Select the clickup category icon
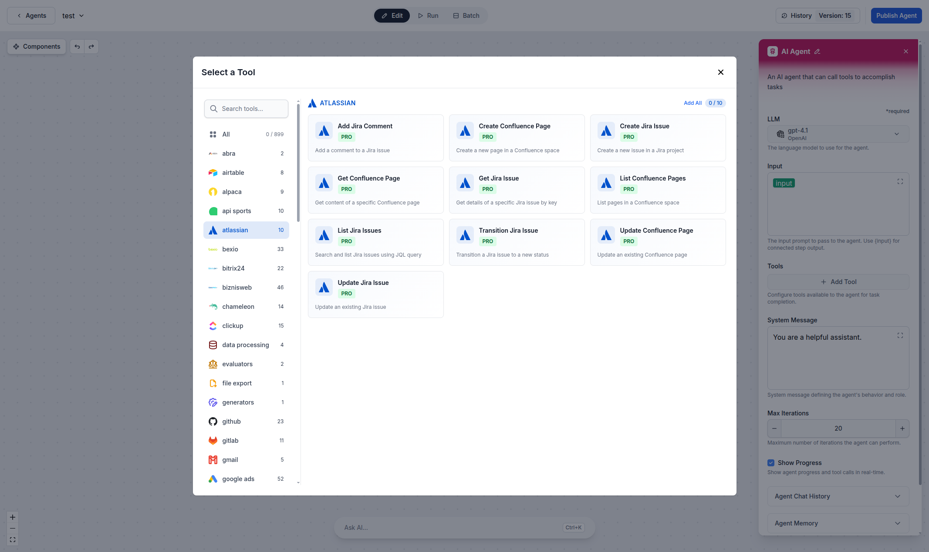 [x=213, y=325]
